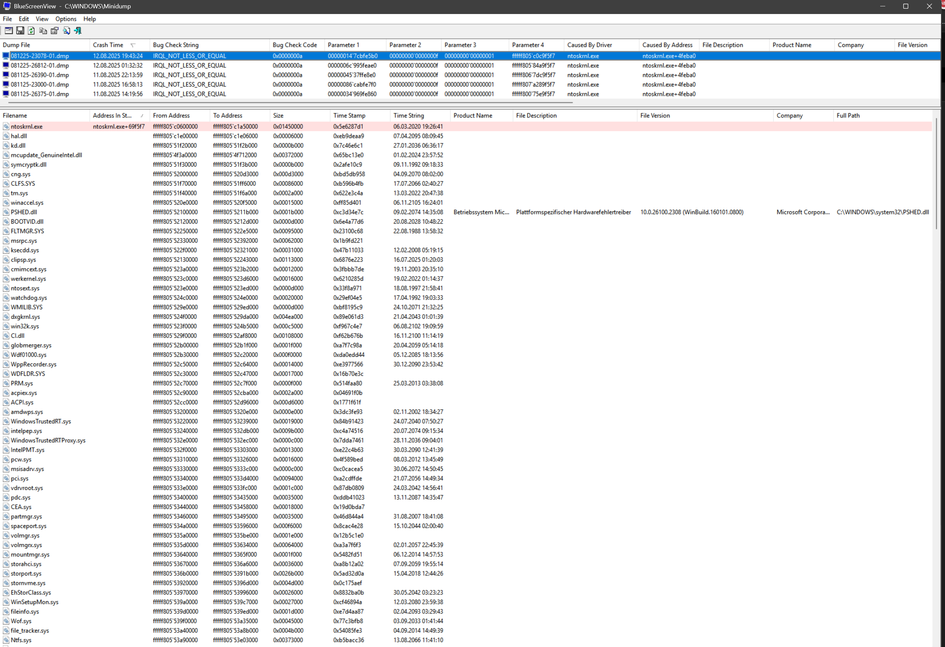Click the Exit door toolbar icon

pyautogui.click(x=78, y=30)
